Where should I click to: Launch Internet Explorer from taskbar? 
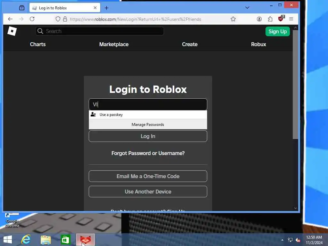pyautogui.click(x=26, y=240)
